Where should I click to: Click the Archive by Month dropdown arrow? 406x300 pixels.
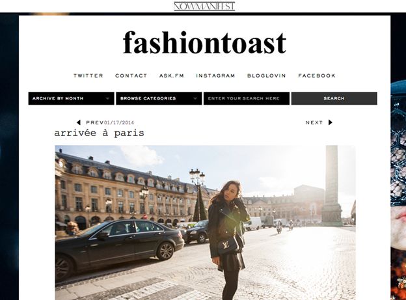[x=107, y=98]
